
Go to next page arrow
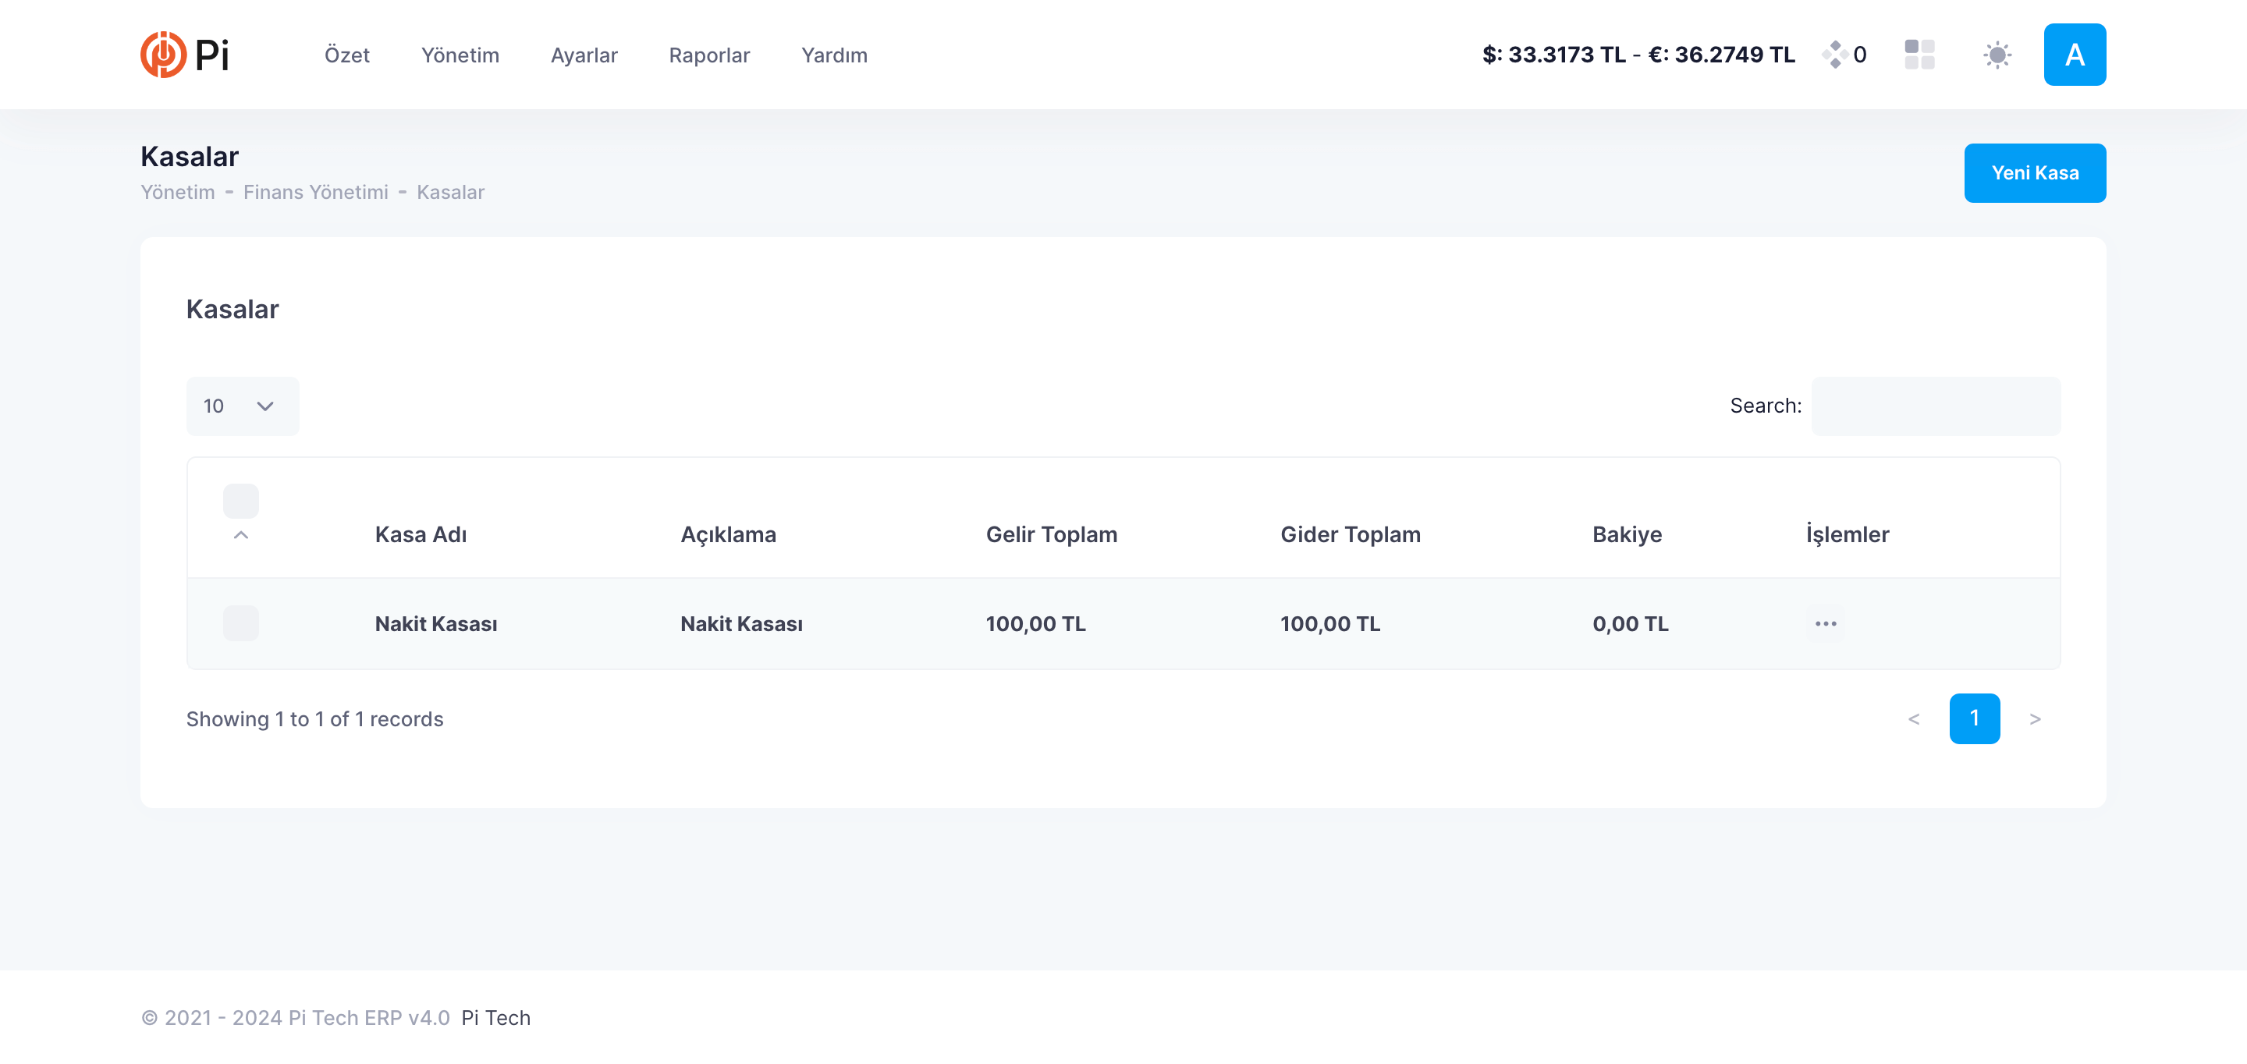click(2034, 718)
